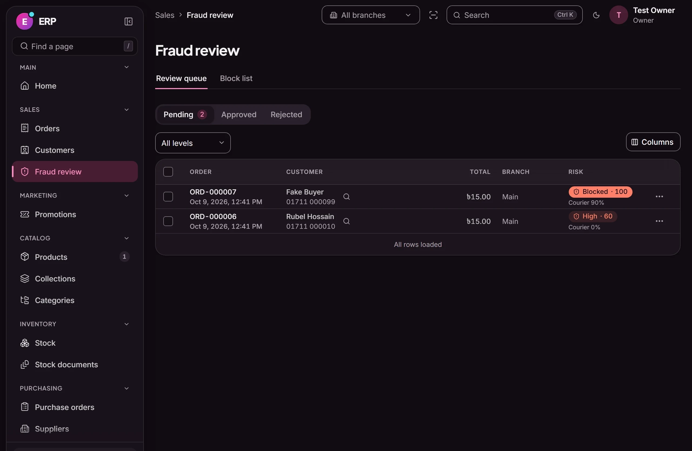Select the Review queue tab
This screenshot has width=692, height=451.
(181, 78)
